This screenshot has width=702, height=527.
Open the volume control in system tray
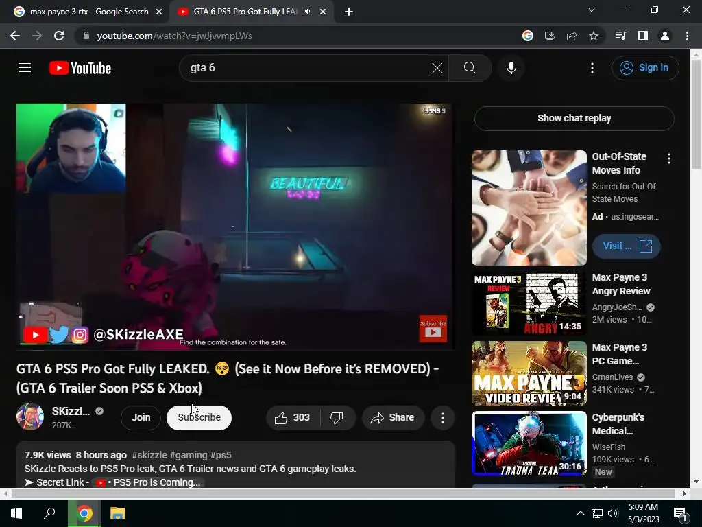tap(613, 513)
